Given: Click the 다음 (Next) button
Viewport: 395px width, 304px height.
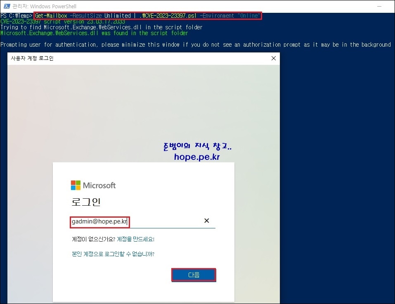Looking at the screenshot, I should click(x=194, y=275).
